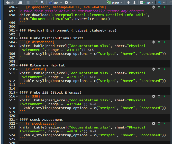
Task: Save the current document
Action: 28,3
